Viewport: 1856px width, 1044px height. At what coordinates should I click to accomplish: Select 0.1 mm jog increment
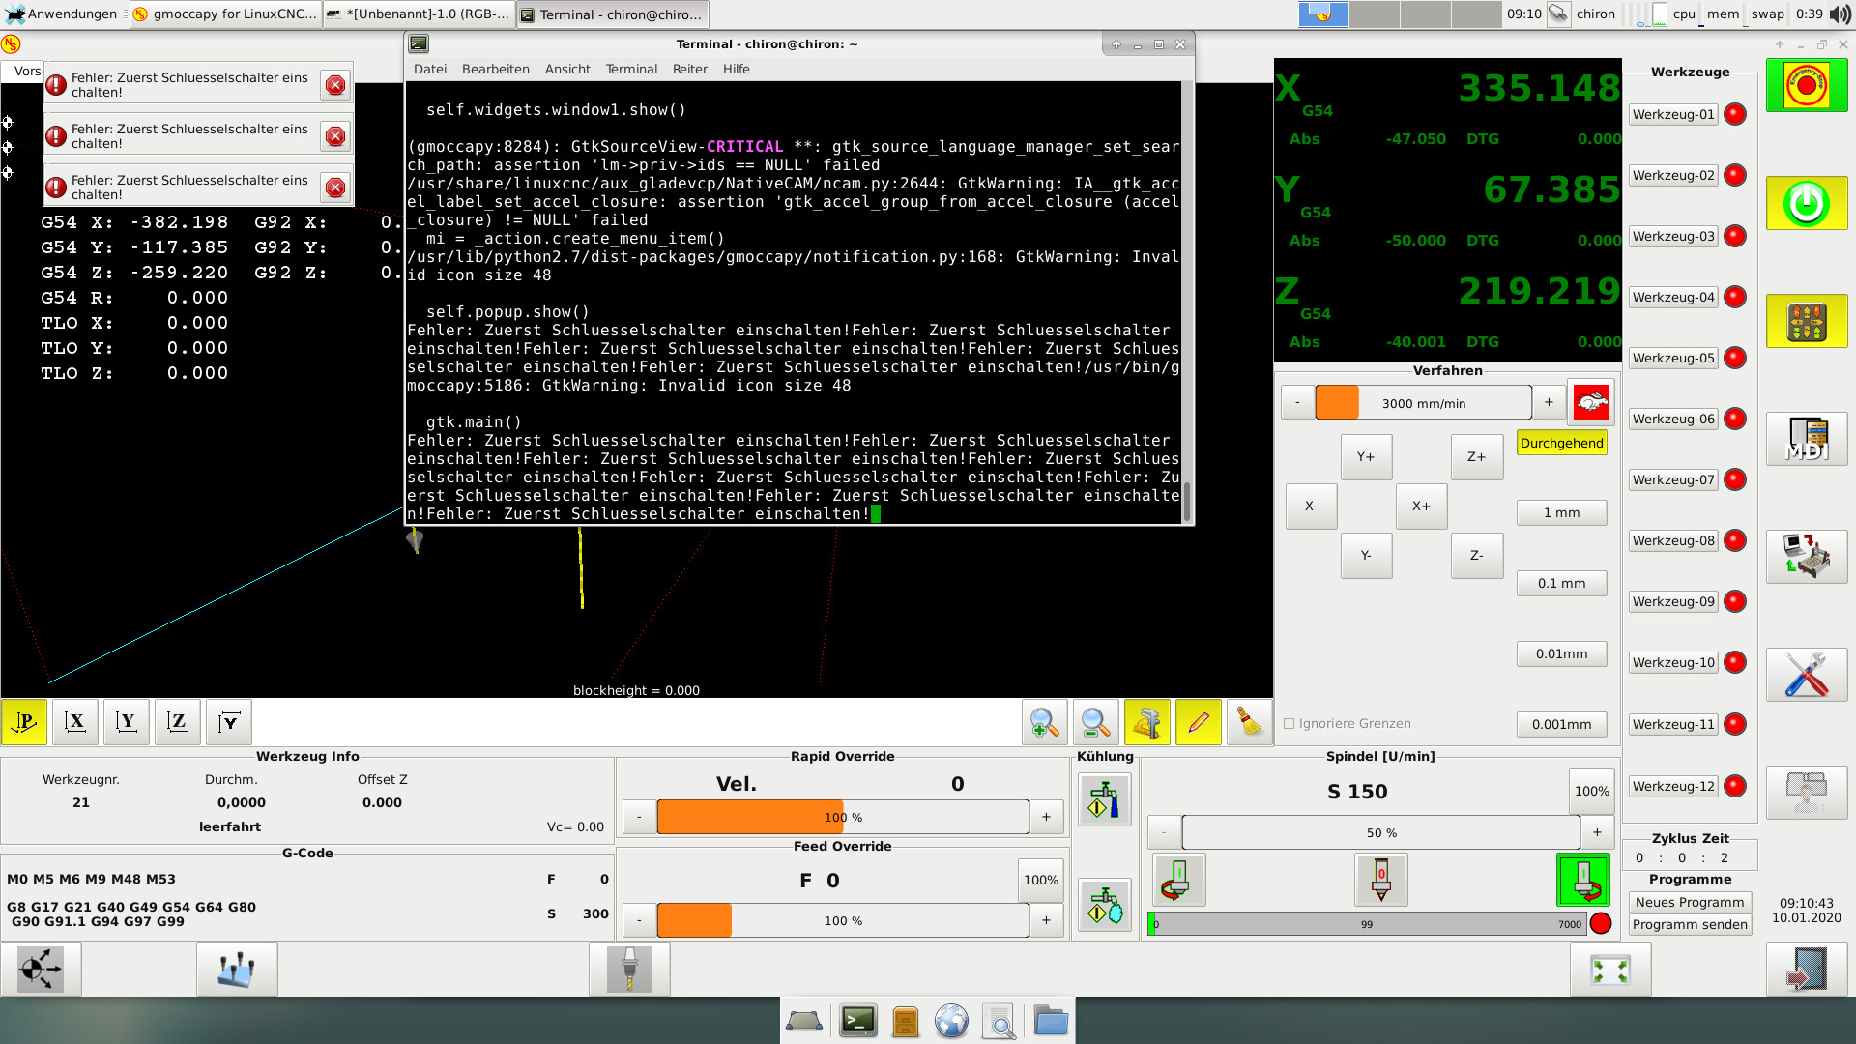click(1562, 584)
